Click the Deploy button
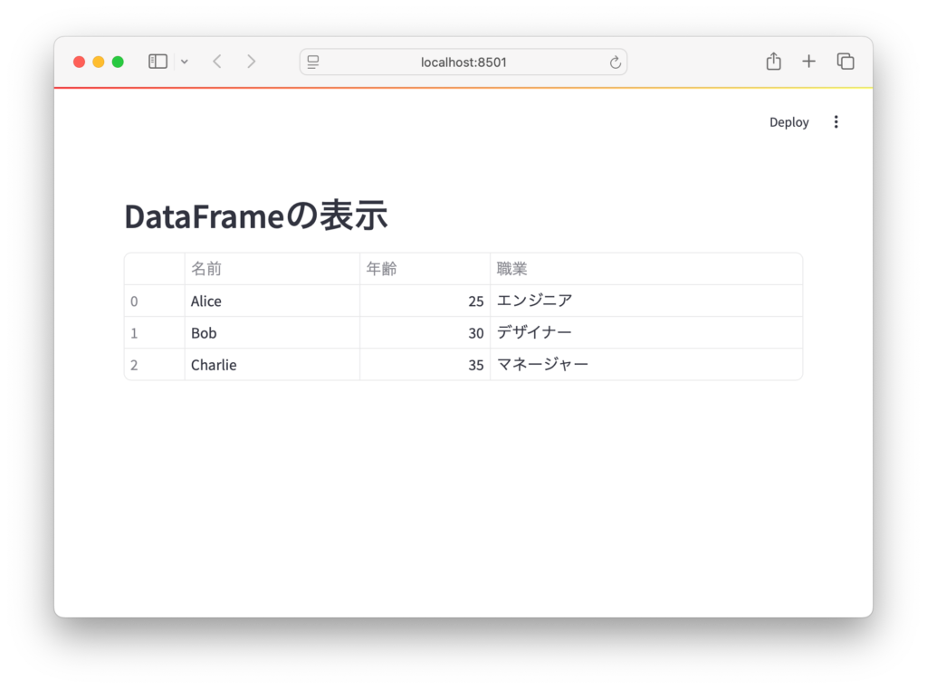 tap(788, 122)
